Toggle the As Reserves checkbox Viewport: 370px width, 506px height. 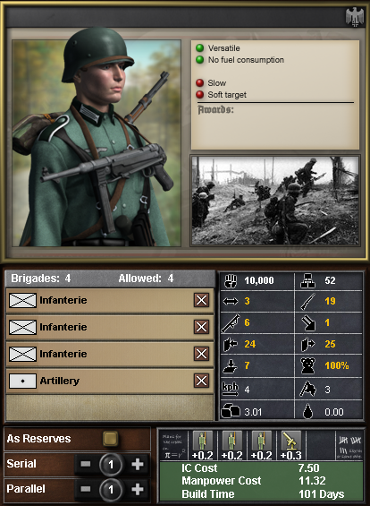coord(111,439)
